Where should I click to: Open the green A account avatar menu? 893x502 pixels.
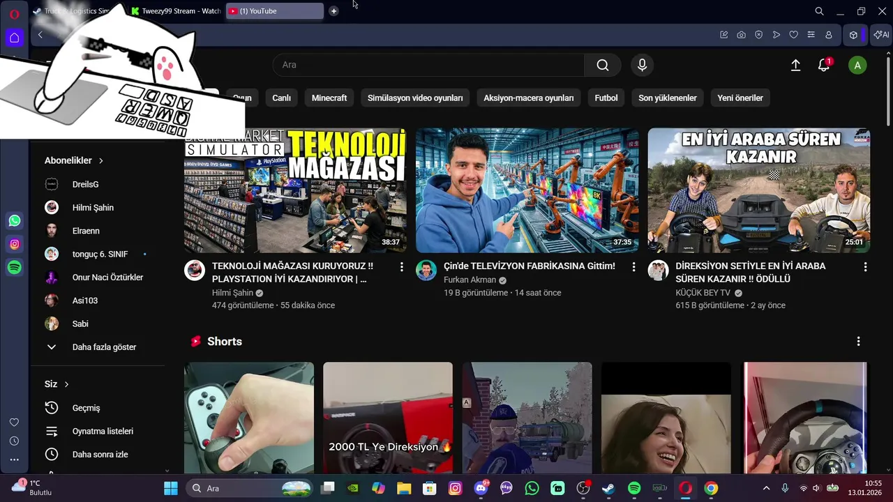[857, 66]
